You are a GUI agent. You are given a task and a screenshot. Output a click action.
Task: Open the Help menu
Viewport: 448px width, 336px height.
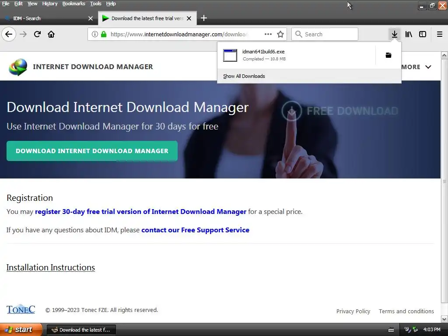(x=111, y=3)
